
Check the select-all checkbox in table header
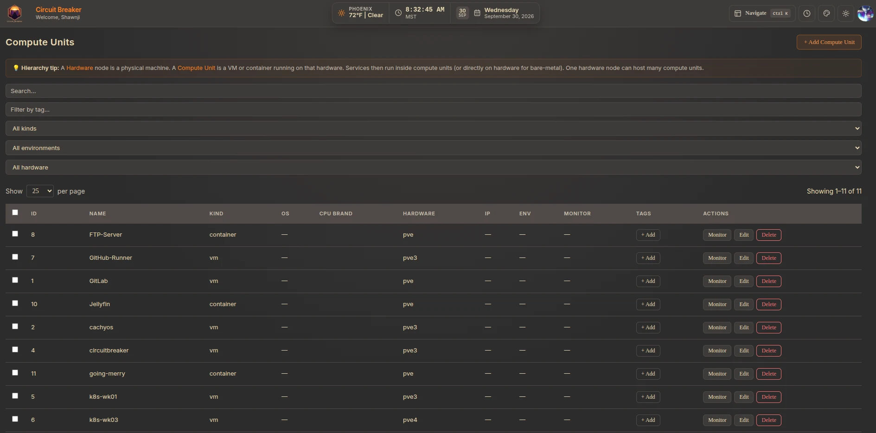(x=15, y=213)
